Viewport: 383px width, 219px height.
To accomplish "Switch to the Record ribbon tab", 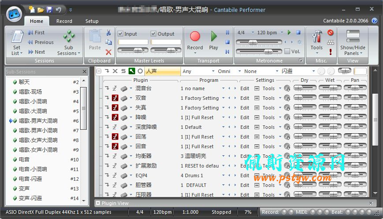I will coord(64,21).
